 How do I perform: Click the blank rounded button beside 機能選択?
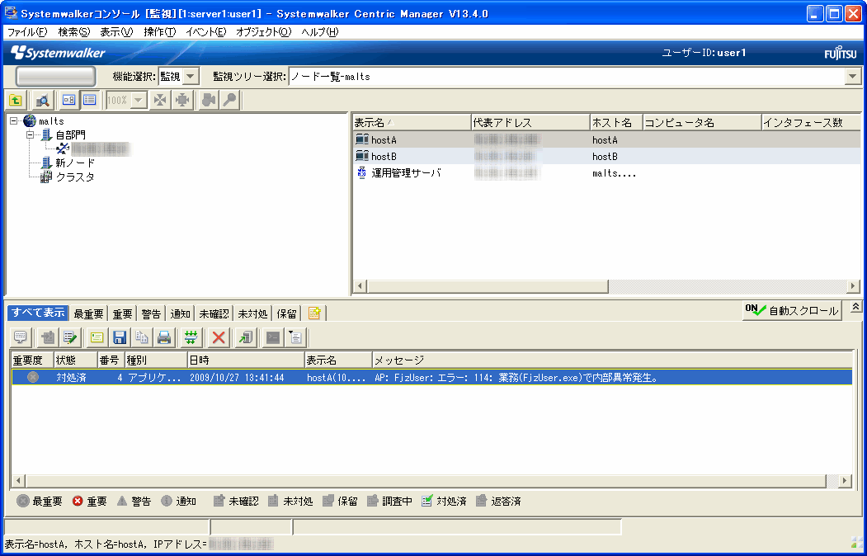[x=55, y=76]
